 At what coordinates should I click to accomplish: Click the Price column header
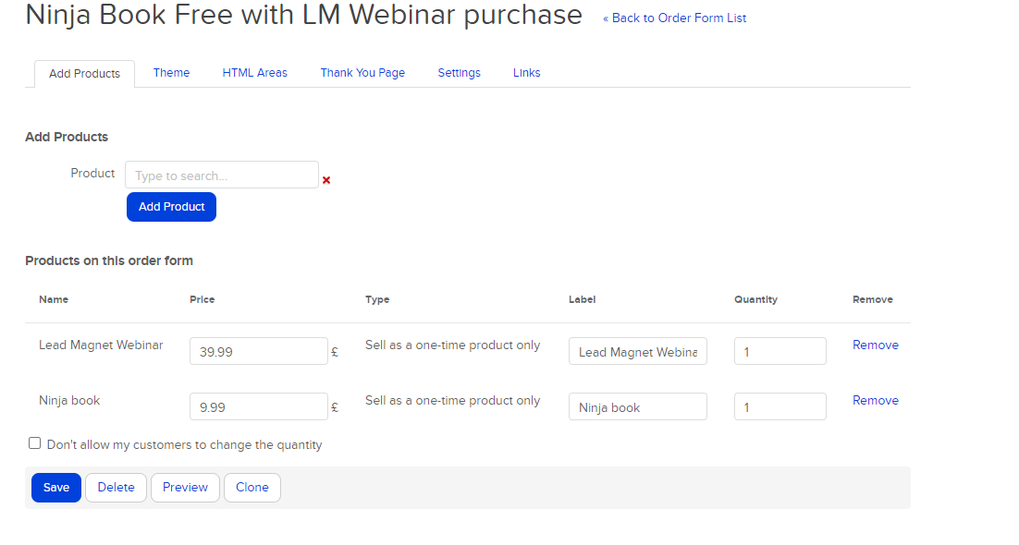tap(203, 299)
